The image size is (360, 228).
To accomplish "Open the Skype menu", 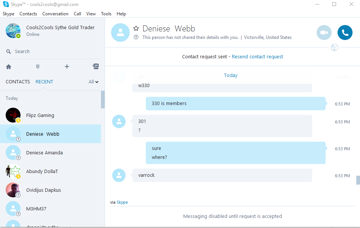I will click(9, 14).
